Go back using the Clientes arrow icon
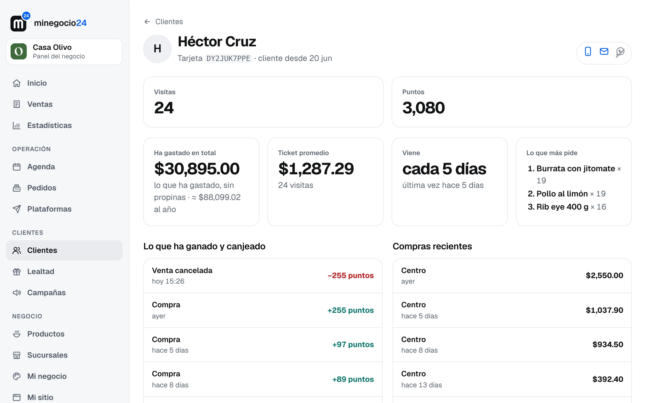646x403 pixels. point(147,22)
